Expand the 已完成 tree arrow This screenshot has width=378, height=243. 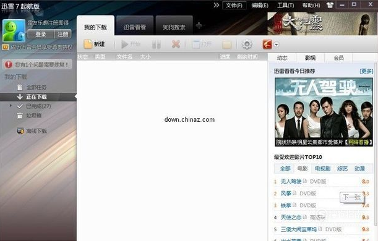pyautogui.click(x=11, y=106)
